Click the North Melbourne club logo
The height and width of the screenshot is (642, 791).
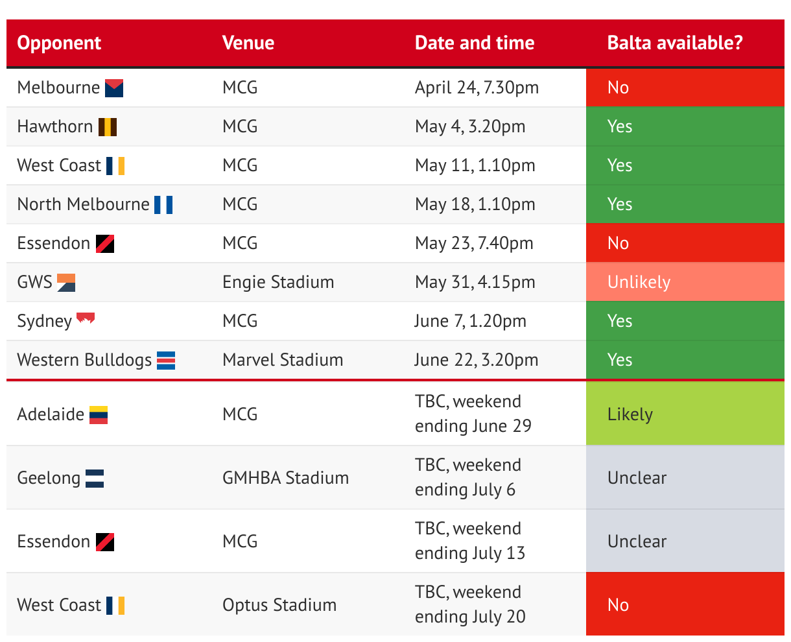click(163, 204)
